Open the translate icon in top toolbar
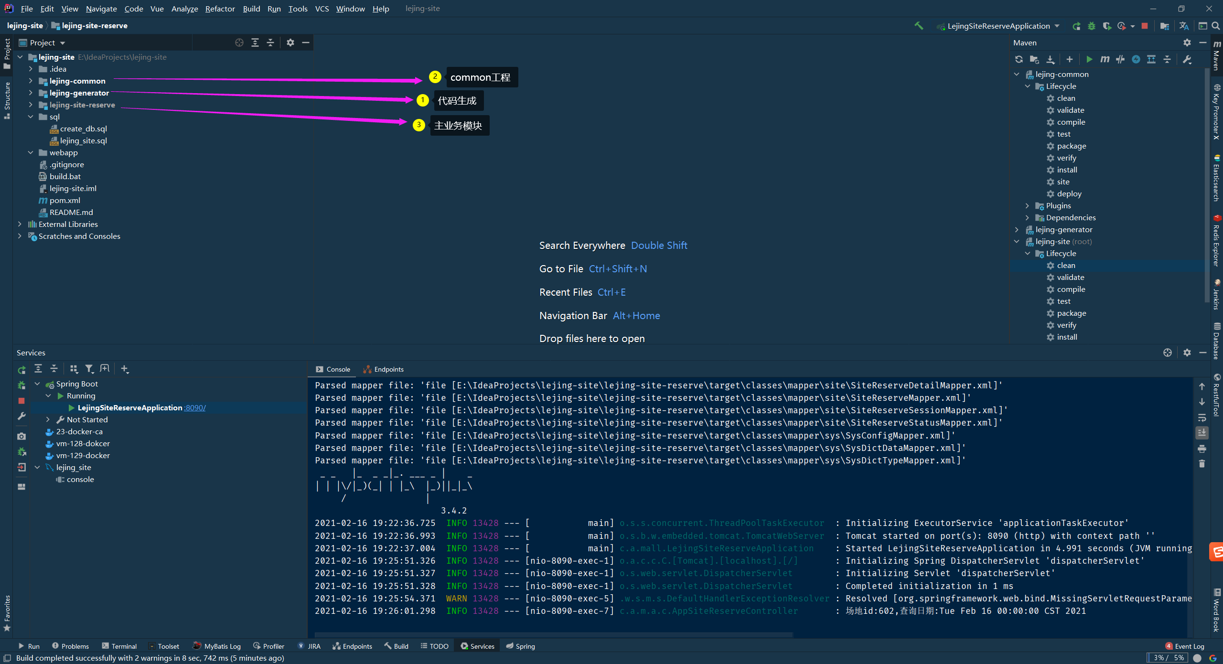The height and width of the screenshot is (664, 1223). click(1184, 26)
